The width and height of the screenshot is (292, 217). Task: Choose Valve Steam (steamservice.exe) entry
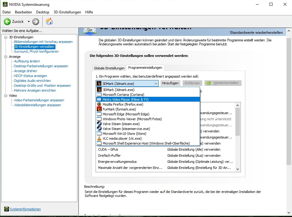tap(148, 129)
